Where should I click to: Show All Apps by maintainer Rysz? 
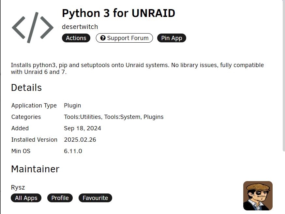tap(26, 198)
